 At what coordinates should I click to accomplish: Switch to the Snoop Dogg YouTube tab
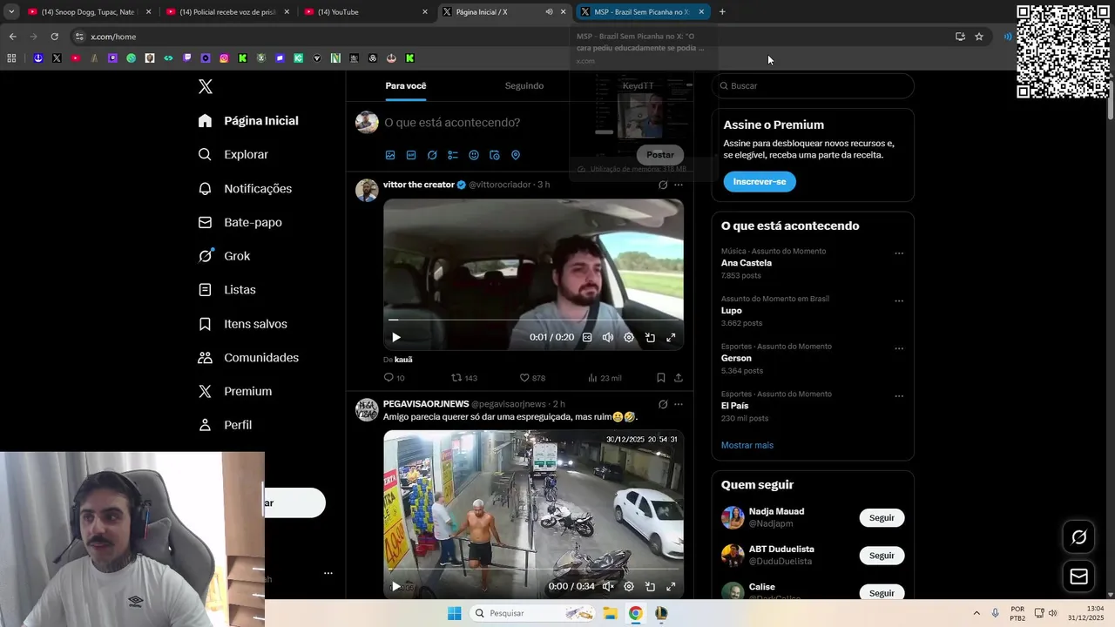pos(89,12)
